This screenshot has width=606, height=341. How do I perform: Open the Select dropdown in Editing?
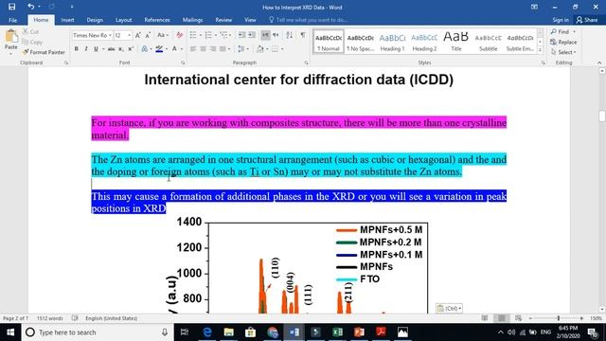(x=563, y=52)
